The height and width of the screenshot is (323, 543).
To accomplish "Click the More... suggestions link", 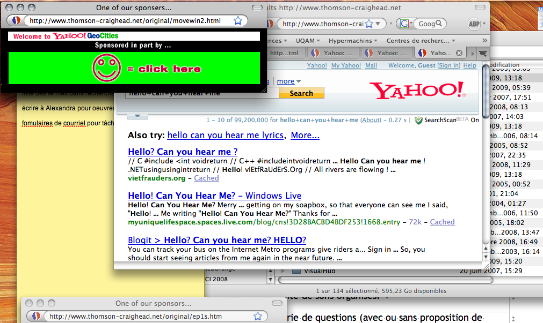I will click(305, 136).
